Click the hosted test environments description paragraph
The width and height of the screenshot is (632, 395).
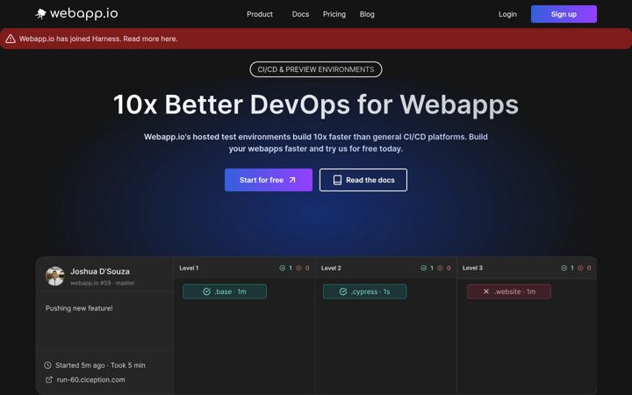click(x=316, y=143)
